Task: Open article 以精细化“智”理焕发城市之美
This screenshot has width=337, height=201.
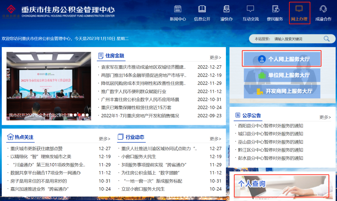Action: point(41,156)
